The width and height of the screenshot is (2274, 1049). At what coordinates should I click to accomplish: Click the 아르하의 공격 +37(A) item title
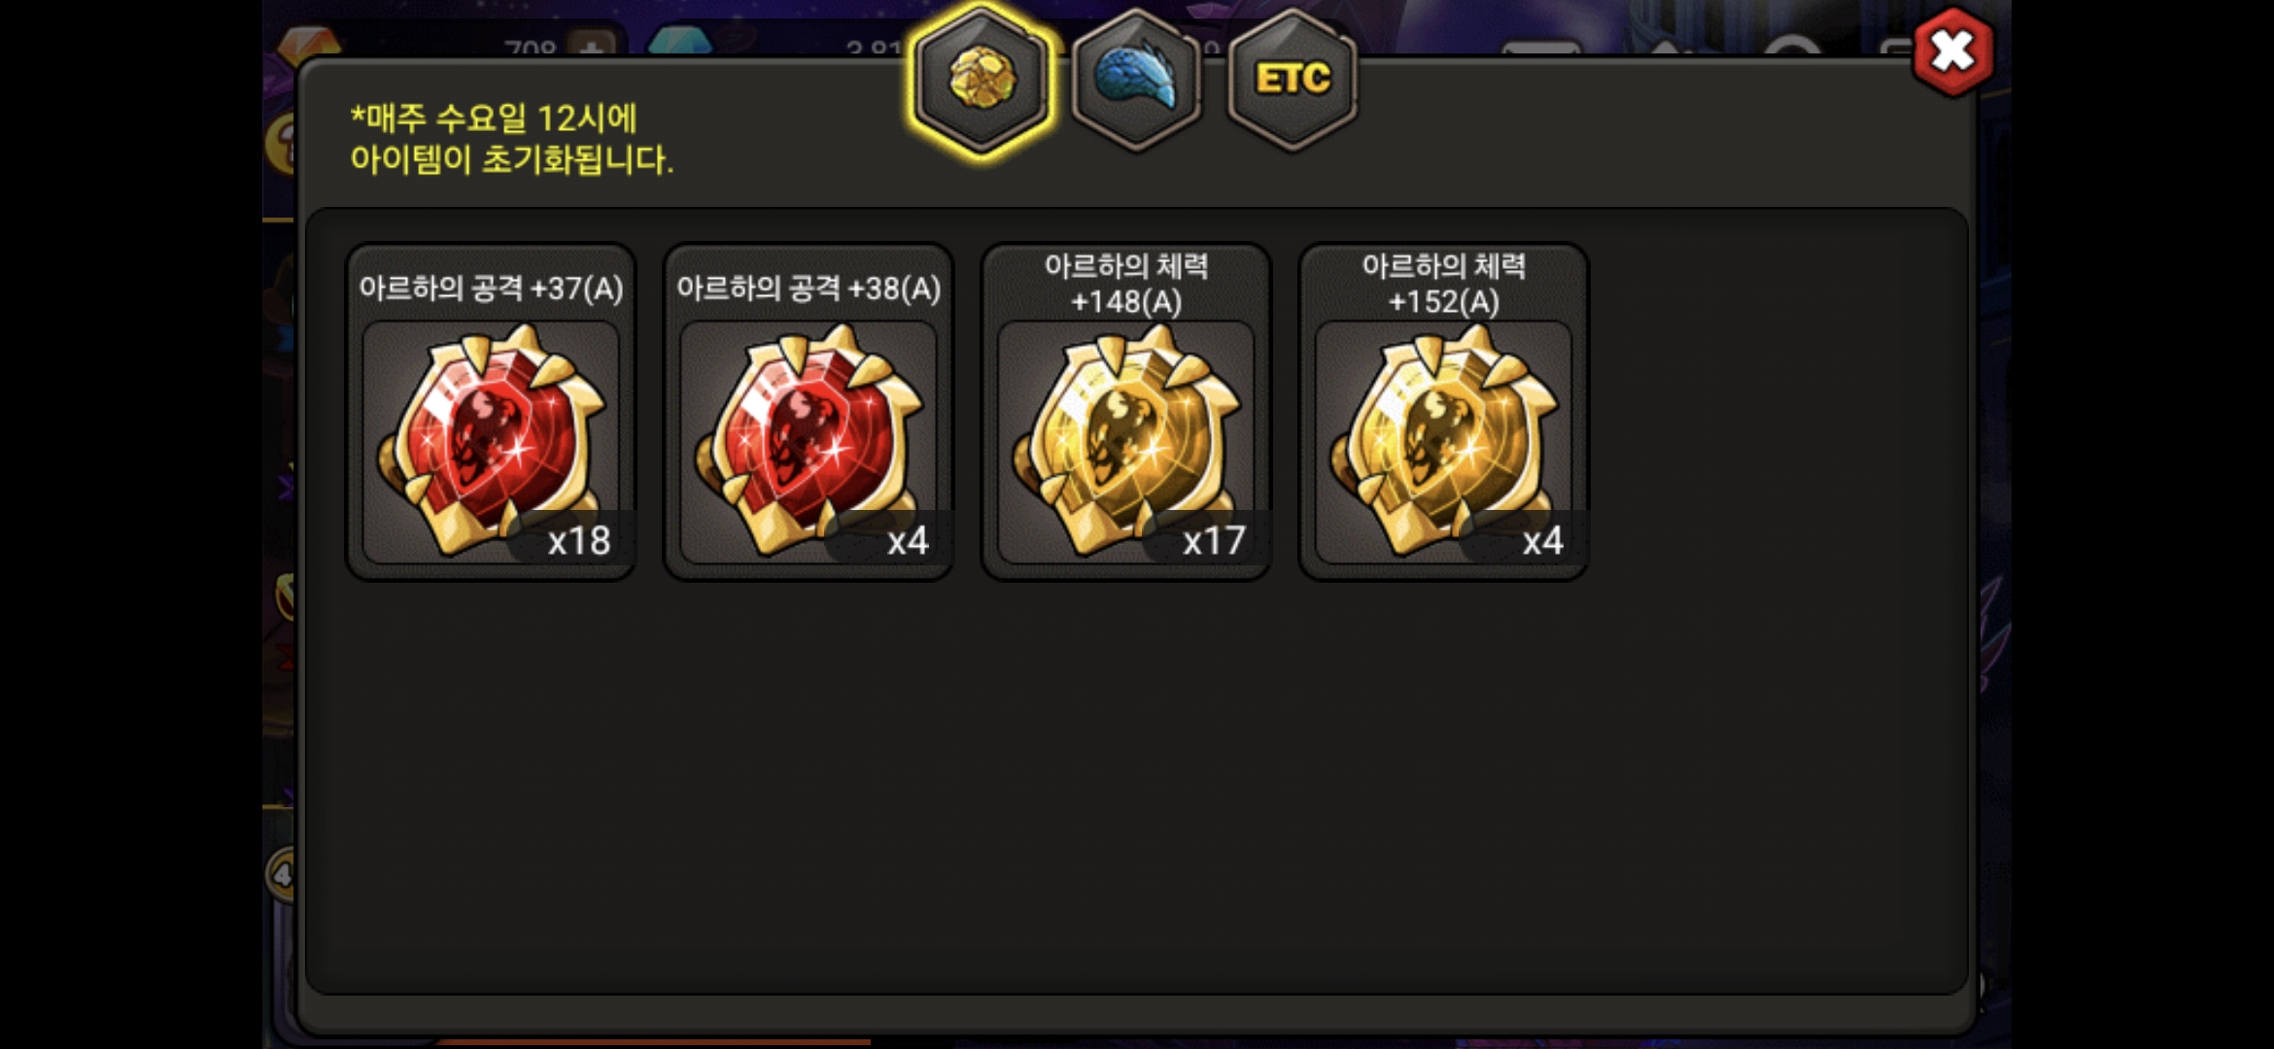coord(491,288)
